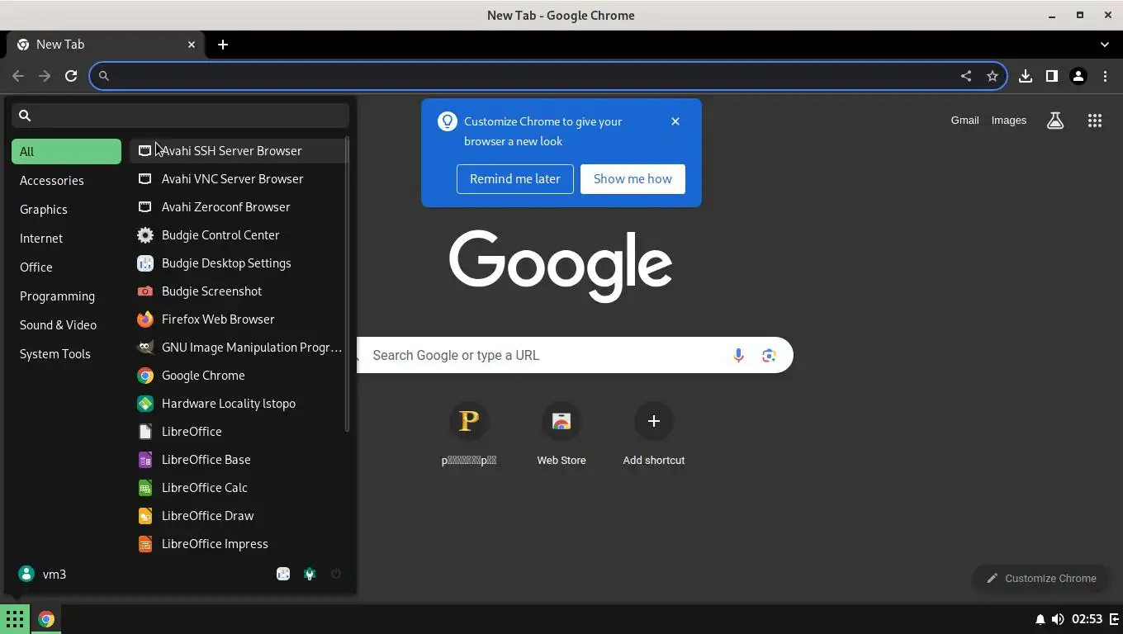This screenshot has height=634, width=1123.
Task: Click the vm3 user entry
Action: point(42,574)
